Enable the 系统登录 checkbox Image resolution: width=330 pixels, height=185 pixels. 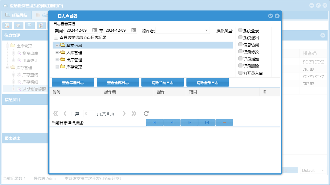click(x=240, y=30)
